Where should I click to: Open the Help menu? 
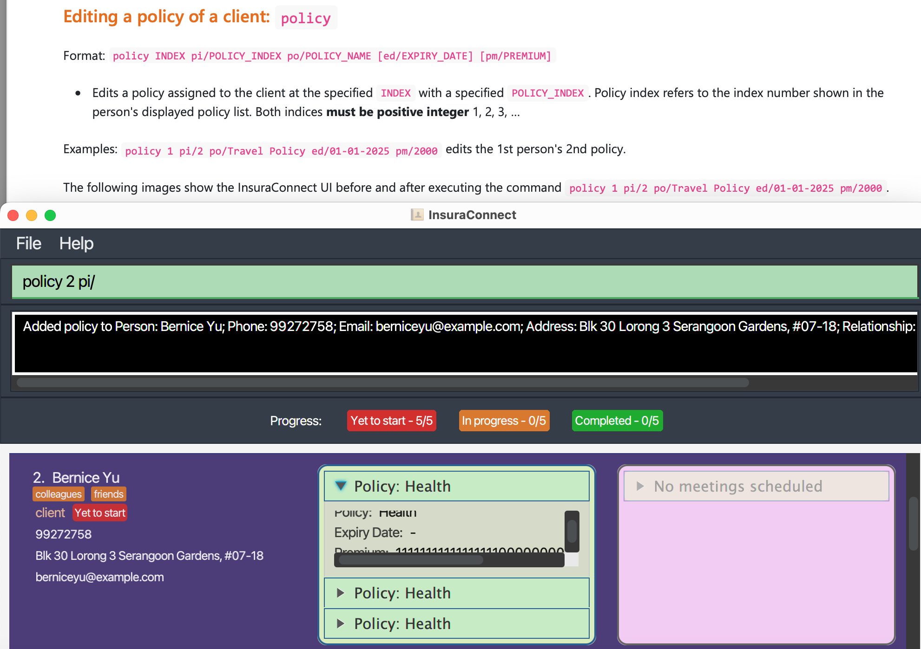click(x=76, y=243)
